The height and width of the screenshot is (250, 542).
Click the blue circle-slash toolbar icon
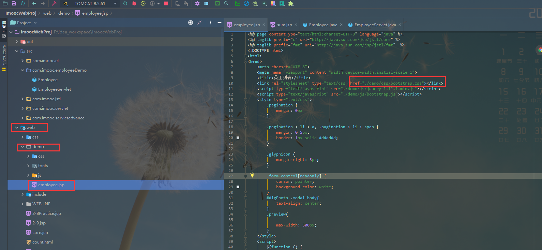[x=246, y=3]
